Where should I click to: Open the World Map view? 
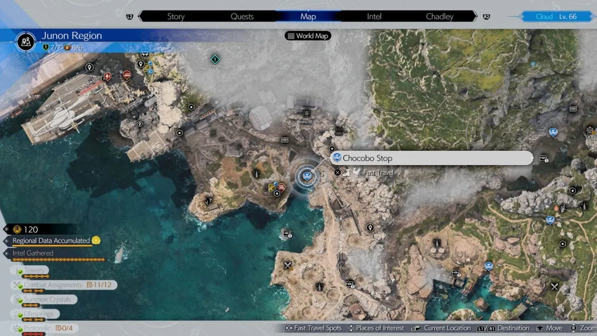pyautogui.click(x=308, y=36)
